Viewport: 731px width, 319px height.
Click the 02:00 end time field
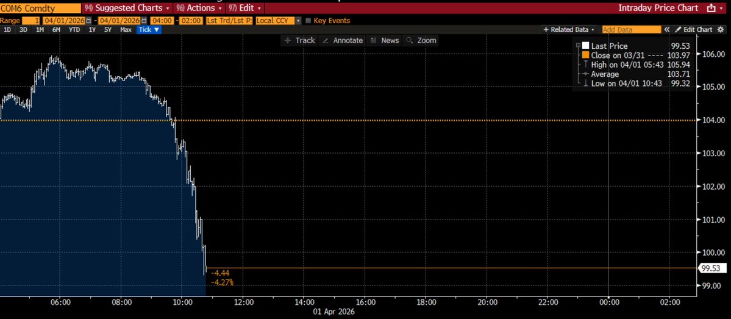[x=191, y=21]
